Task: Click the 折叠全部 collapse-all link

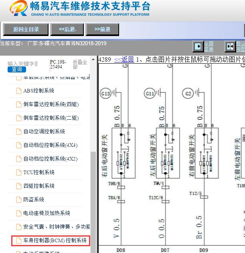Action: (80, 64)
